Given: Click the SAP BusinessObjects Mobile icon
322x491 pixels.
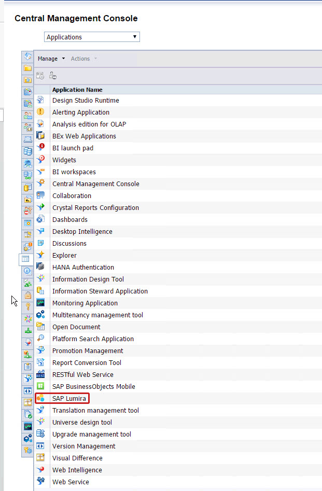Looking at the screenshot, I should pyautogui.click(x=40, y=387).
